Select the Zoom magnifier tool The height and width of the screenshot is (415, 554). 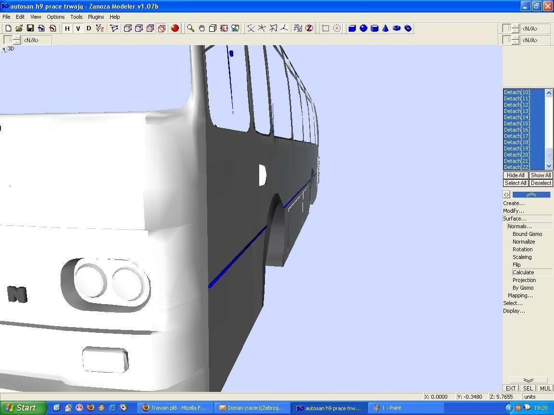point(190,28)
